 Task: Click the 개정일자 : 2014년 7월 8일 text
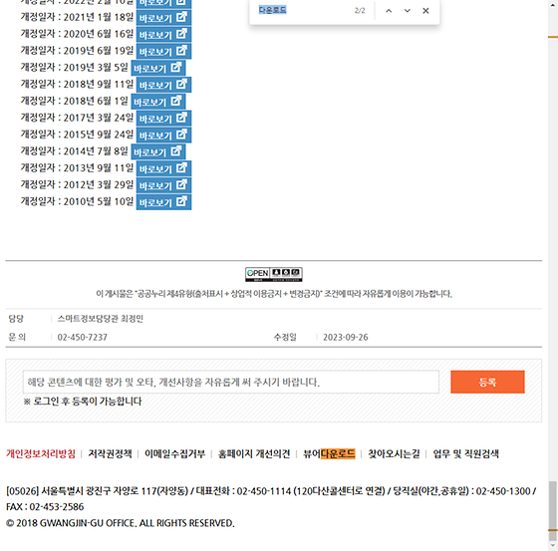[x=74, y=150]
